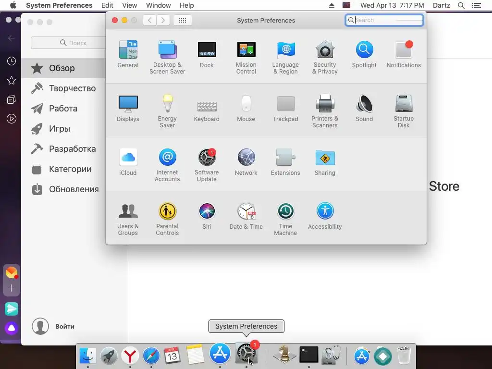Open Security & Privacy pane

325,58
